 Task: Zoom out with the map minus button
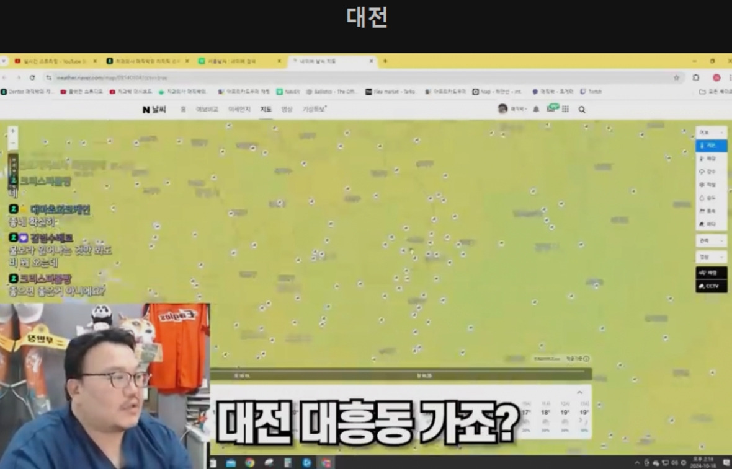click(13, 143)
